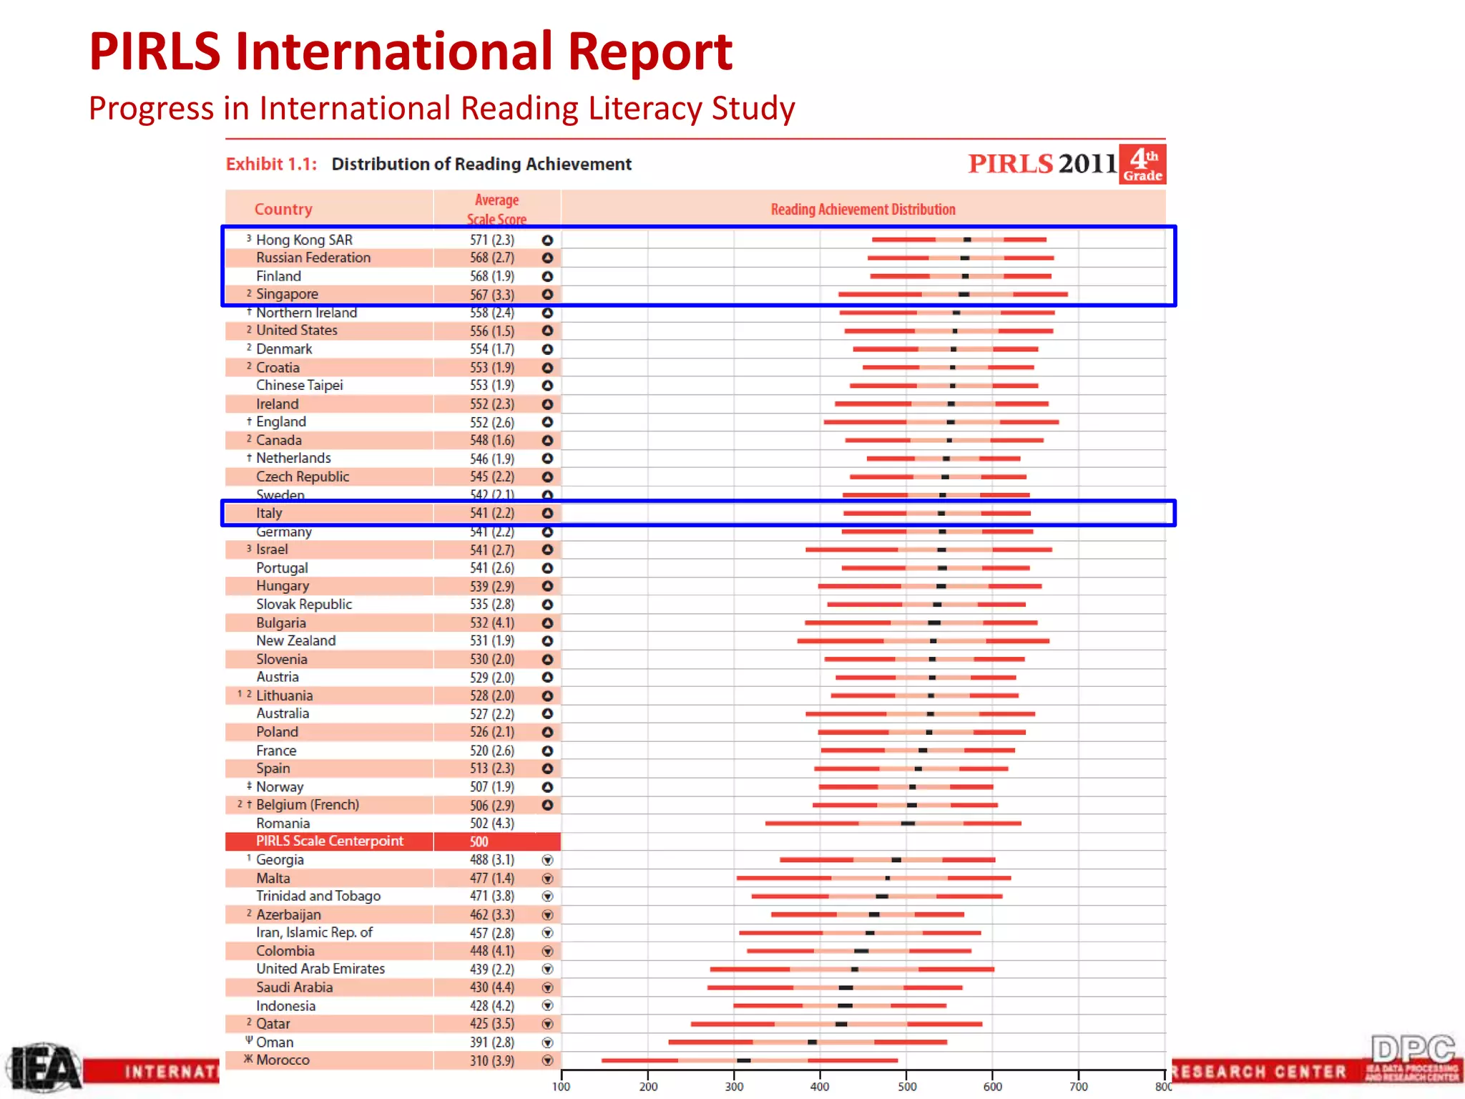The image size is (1465, 1099).
Task: Click the 'Iran, Islamic Rep. of' country name
Action: 314,932
